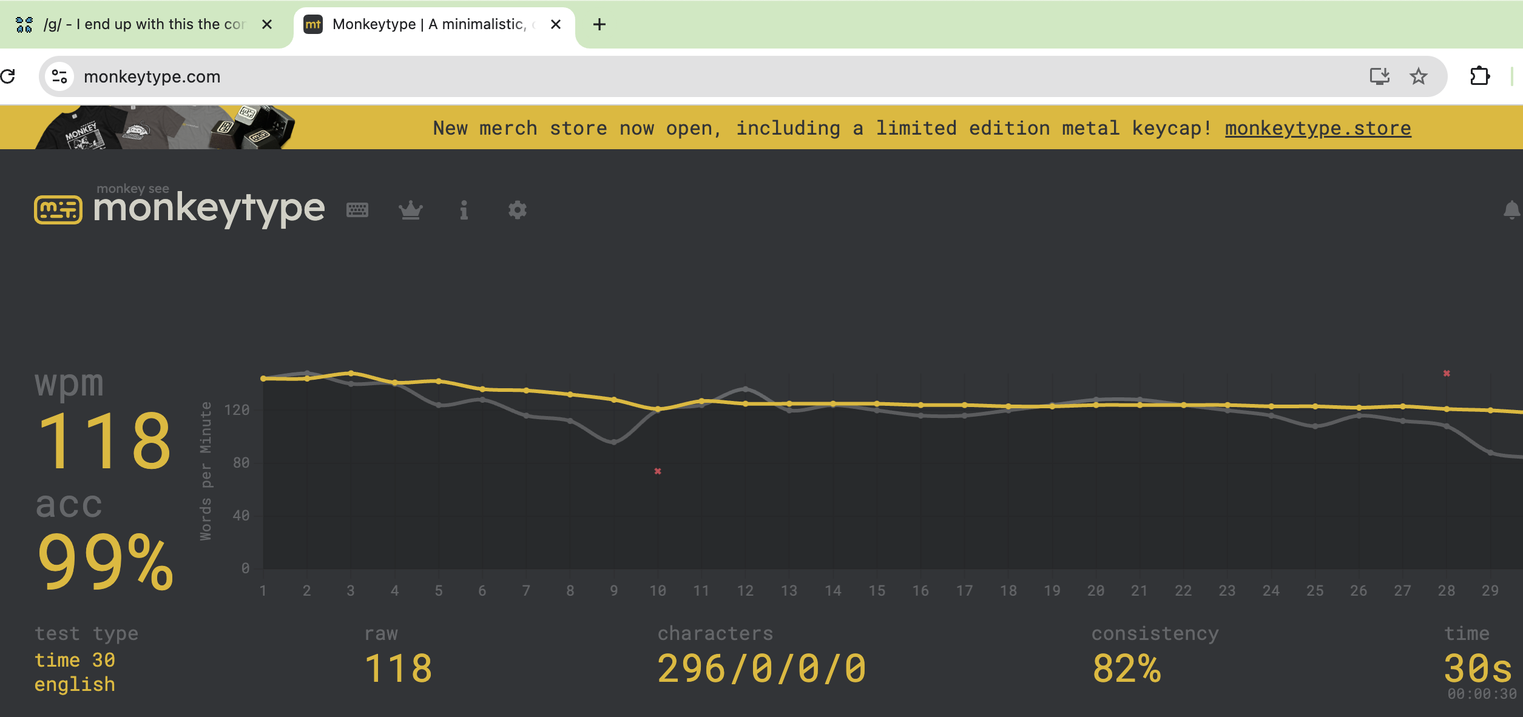
Task: Open the typing test keyboard icon
Action: [357, 210]
